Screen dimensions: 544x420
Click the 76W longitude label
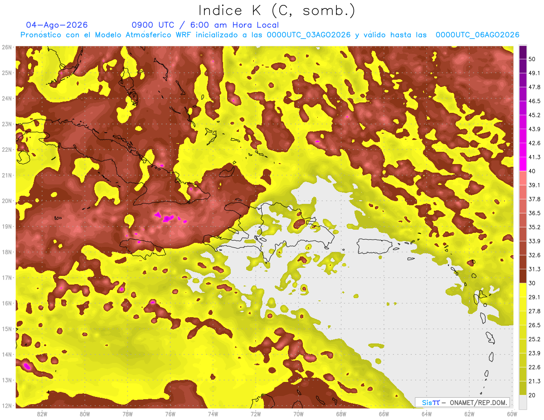point(170,414)
